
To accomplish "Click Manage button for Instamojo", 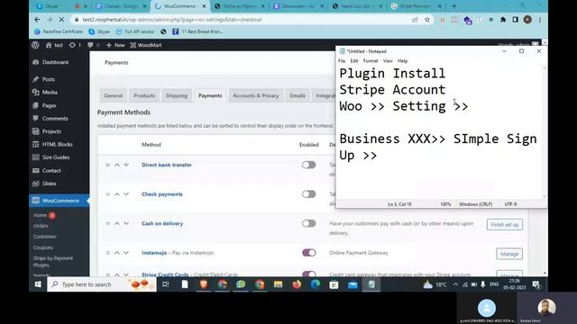I will [509, 254].
